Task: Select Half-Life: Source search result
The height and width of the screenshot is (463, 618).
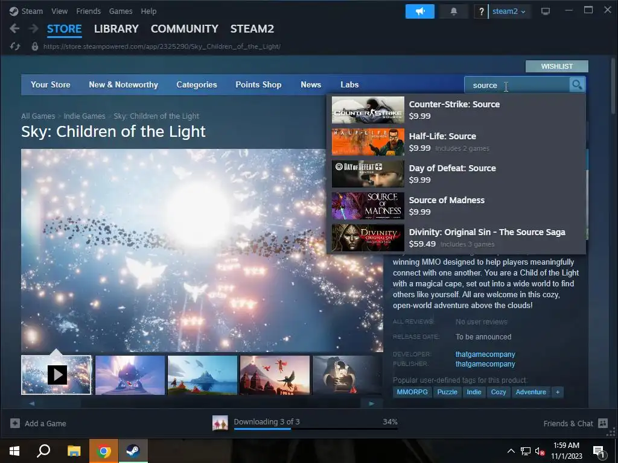Action: pyautogui.click(x=456, y=142)
